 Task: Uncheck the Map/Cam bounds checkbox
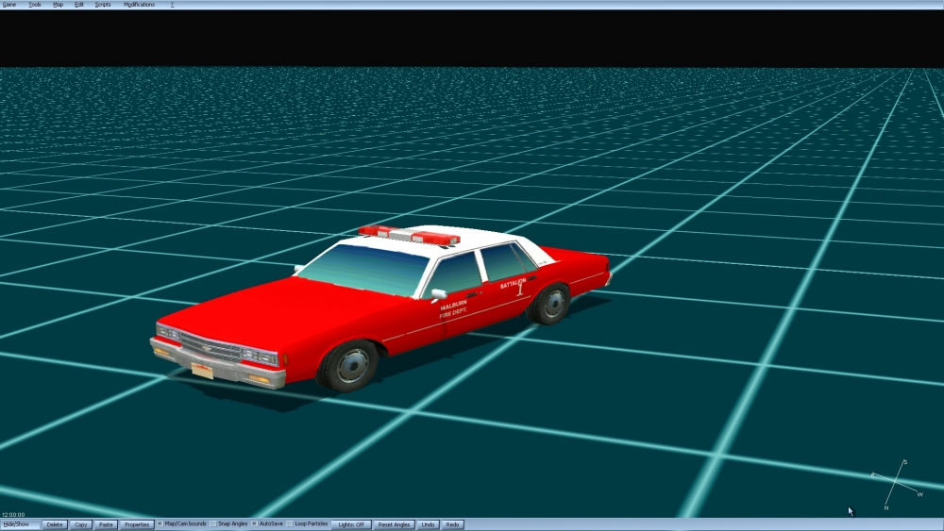160,523
